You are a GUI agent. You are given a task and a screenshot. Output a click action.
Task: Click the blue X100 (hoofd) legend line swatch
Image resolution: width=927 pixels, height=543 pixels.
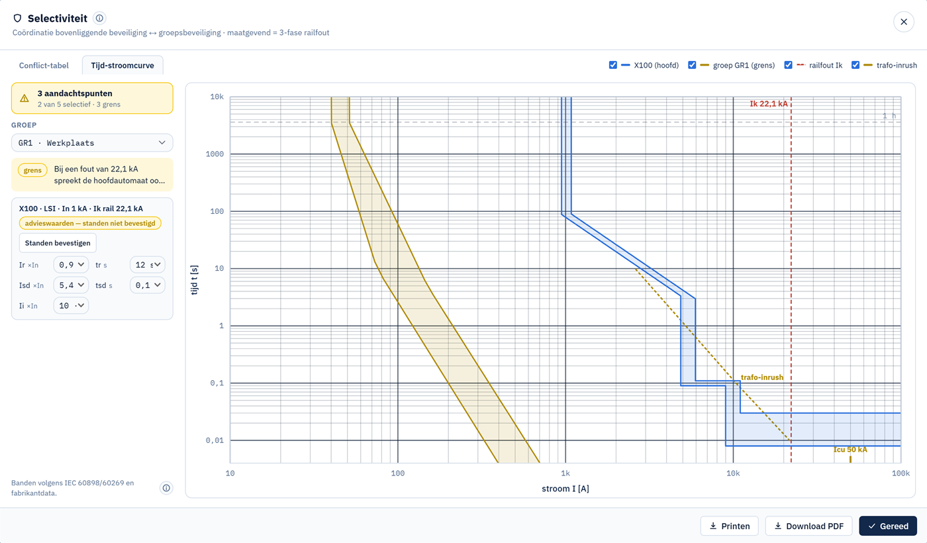click(x=626, y=65)
